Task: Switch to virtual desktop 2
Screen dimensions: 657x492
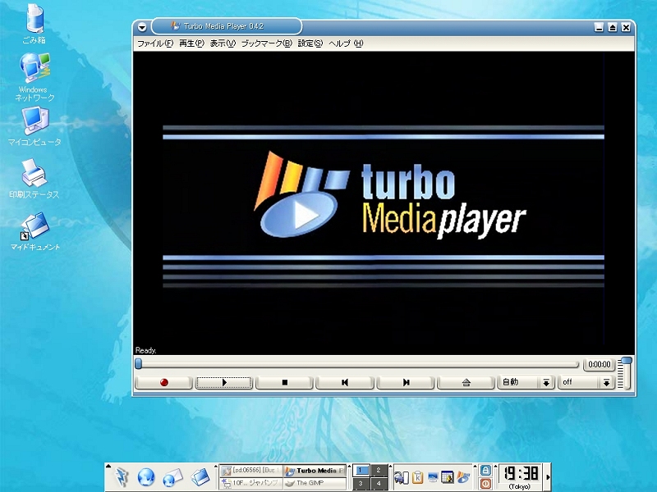Action: (x=379, y=470)
